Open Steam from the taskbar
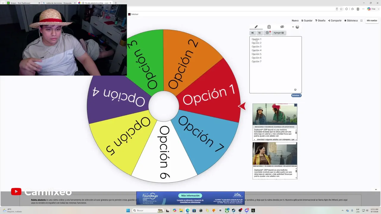This screenshot has width=381, height=214. click(x=233, y=210)
